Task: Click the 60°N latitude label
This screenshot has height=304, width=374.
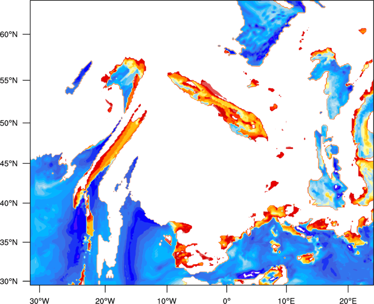Action: (x=9, y=34)
